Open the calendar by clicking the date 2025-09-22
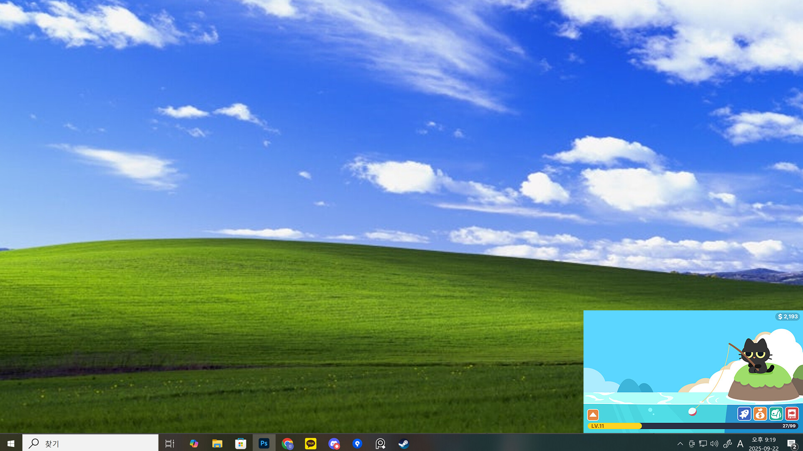 (x=764, y=448)
